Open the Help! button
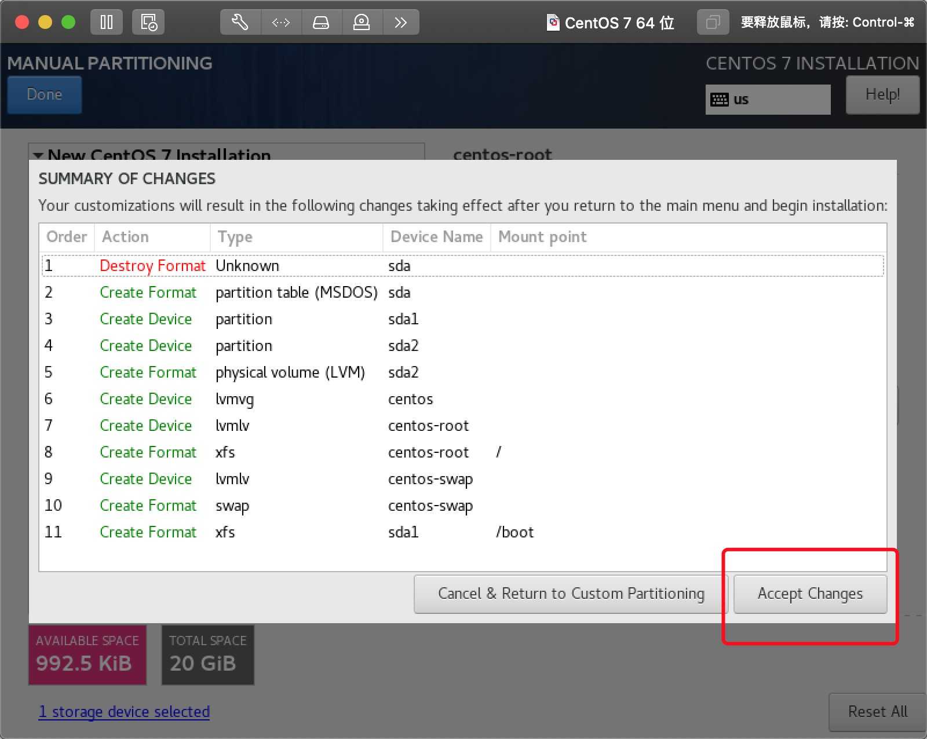 (x=882, y=94)
